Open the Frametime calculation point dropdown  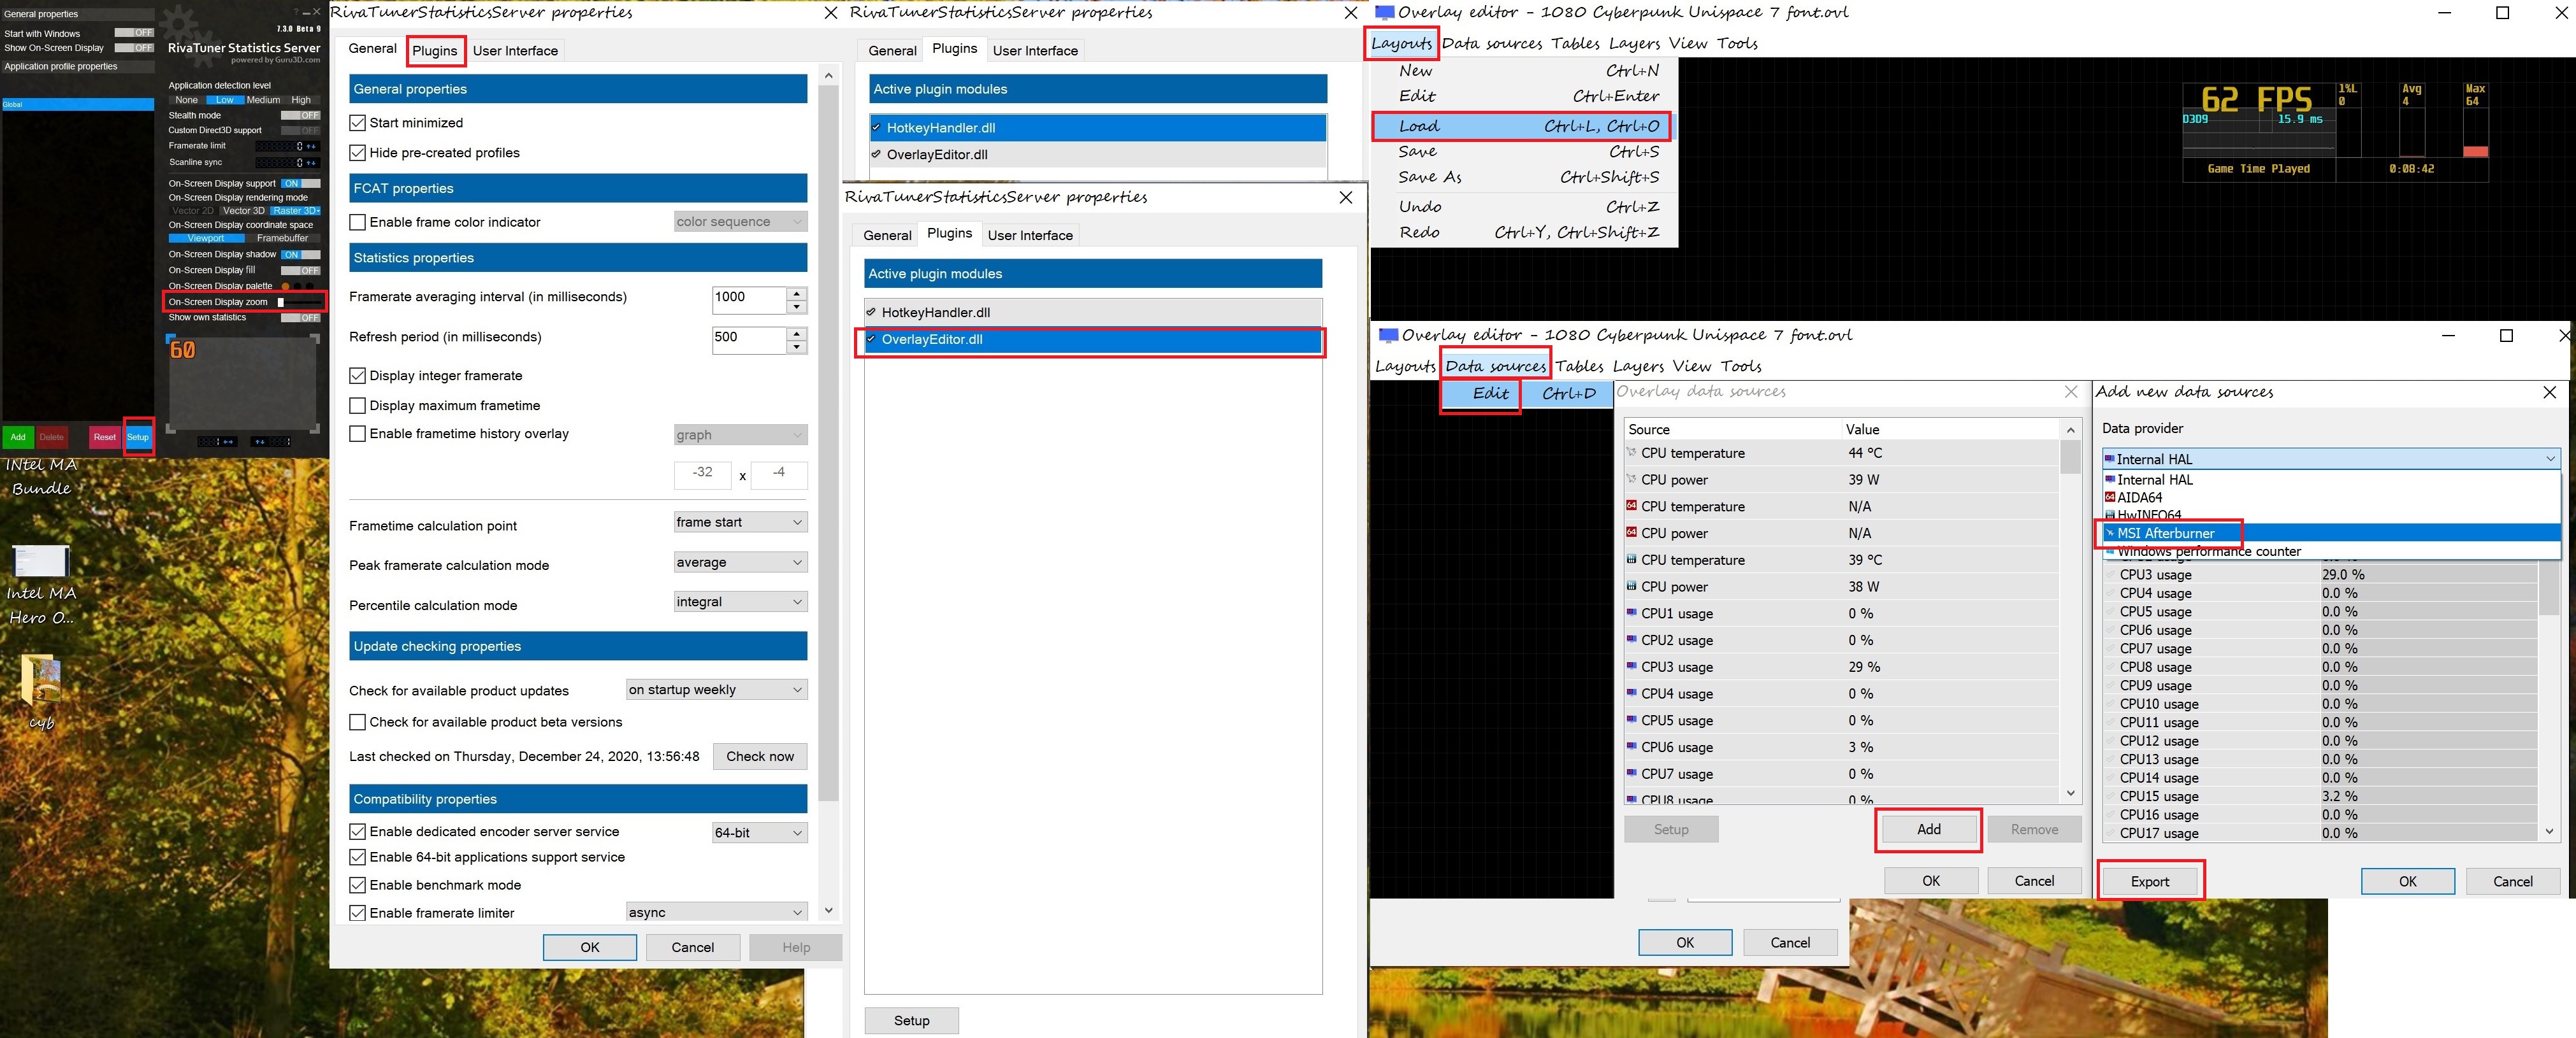pos(740,522)
